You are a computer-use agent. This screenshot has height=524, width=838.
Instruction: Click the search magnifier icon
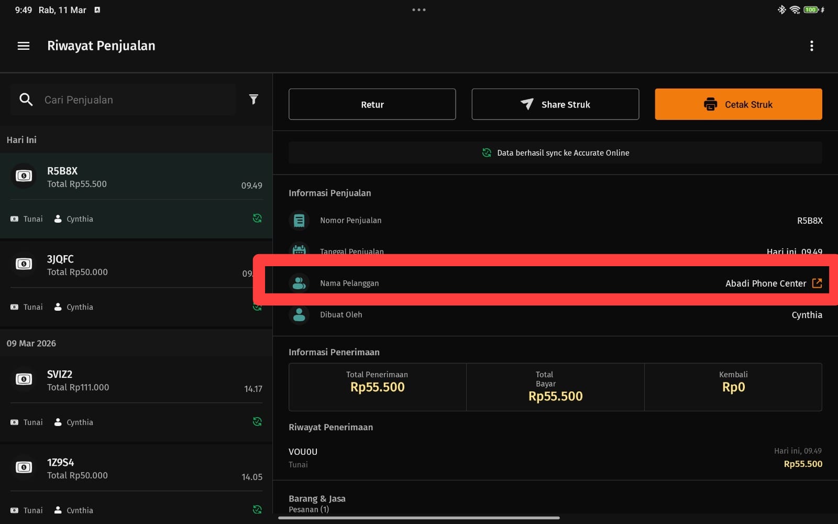[26, 100]
